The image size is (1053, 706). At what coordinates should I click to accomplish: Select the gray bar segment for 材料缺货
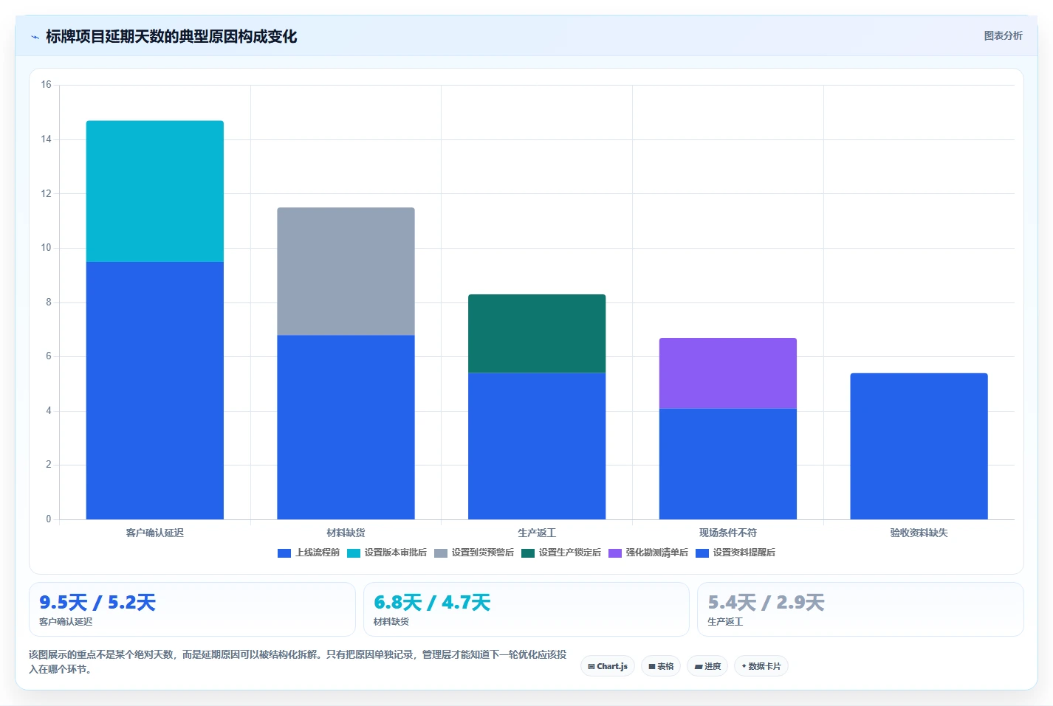coord(346,271)
